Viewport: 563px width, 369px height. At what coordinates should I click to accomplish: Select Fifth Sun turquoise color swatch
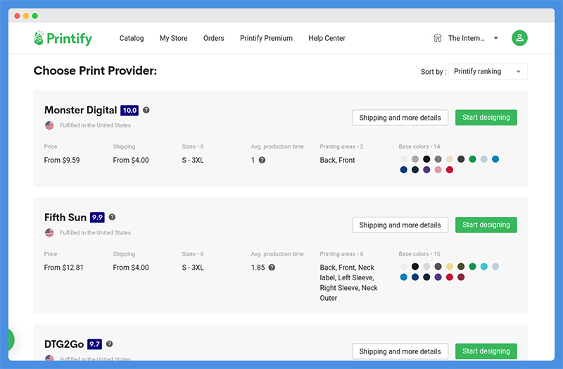coord(484,267)
